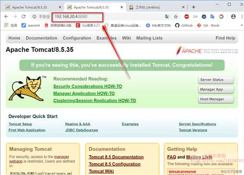Open Tomcat 8.5 Configuration link

pyautogui.click(x=115, y=164)
